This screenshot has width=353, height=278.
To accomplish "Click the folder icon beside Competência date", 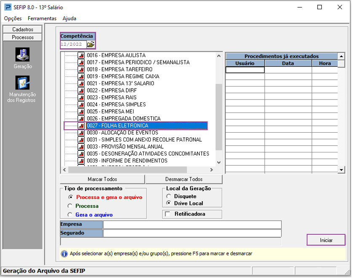I will pyautogui.click(x=91, y=44).
